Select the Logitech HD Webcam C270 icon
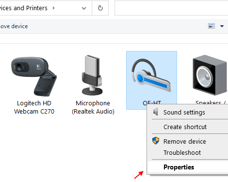The image size is (228, 182). [x=34, y=76]
